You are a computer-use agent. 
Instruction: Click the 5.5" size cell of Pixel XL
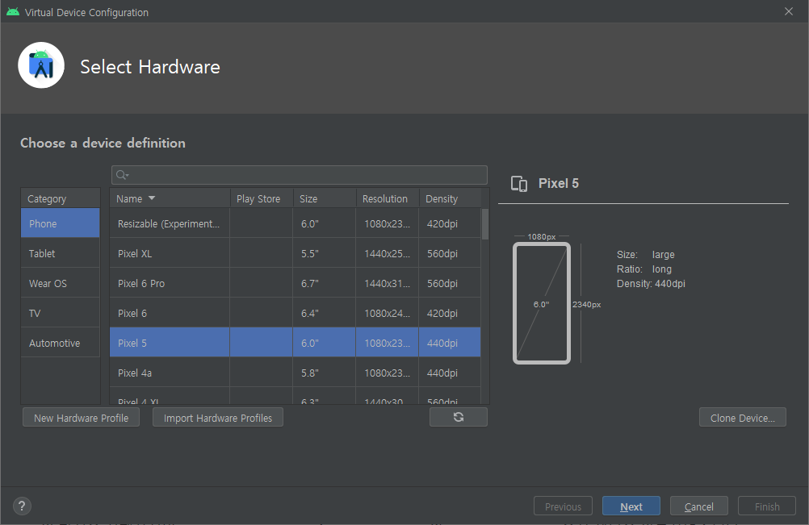[x=325, y=253]
